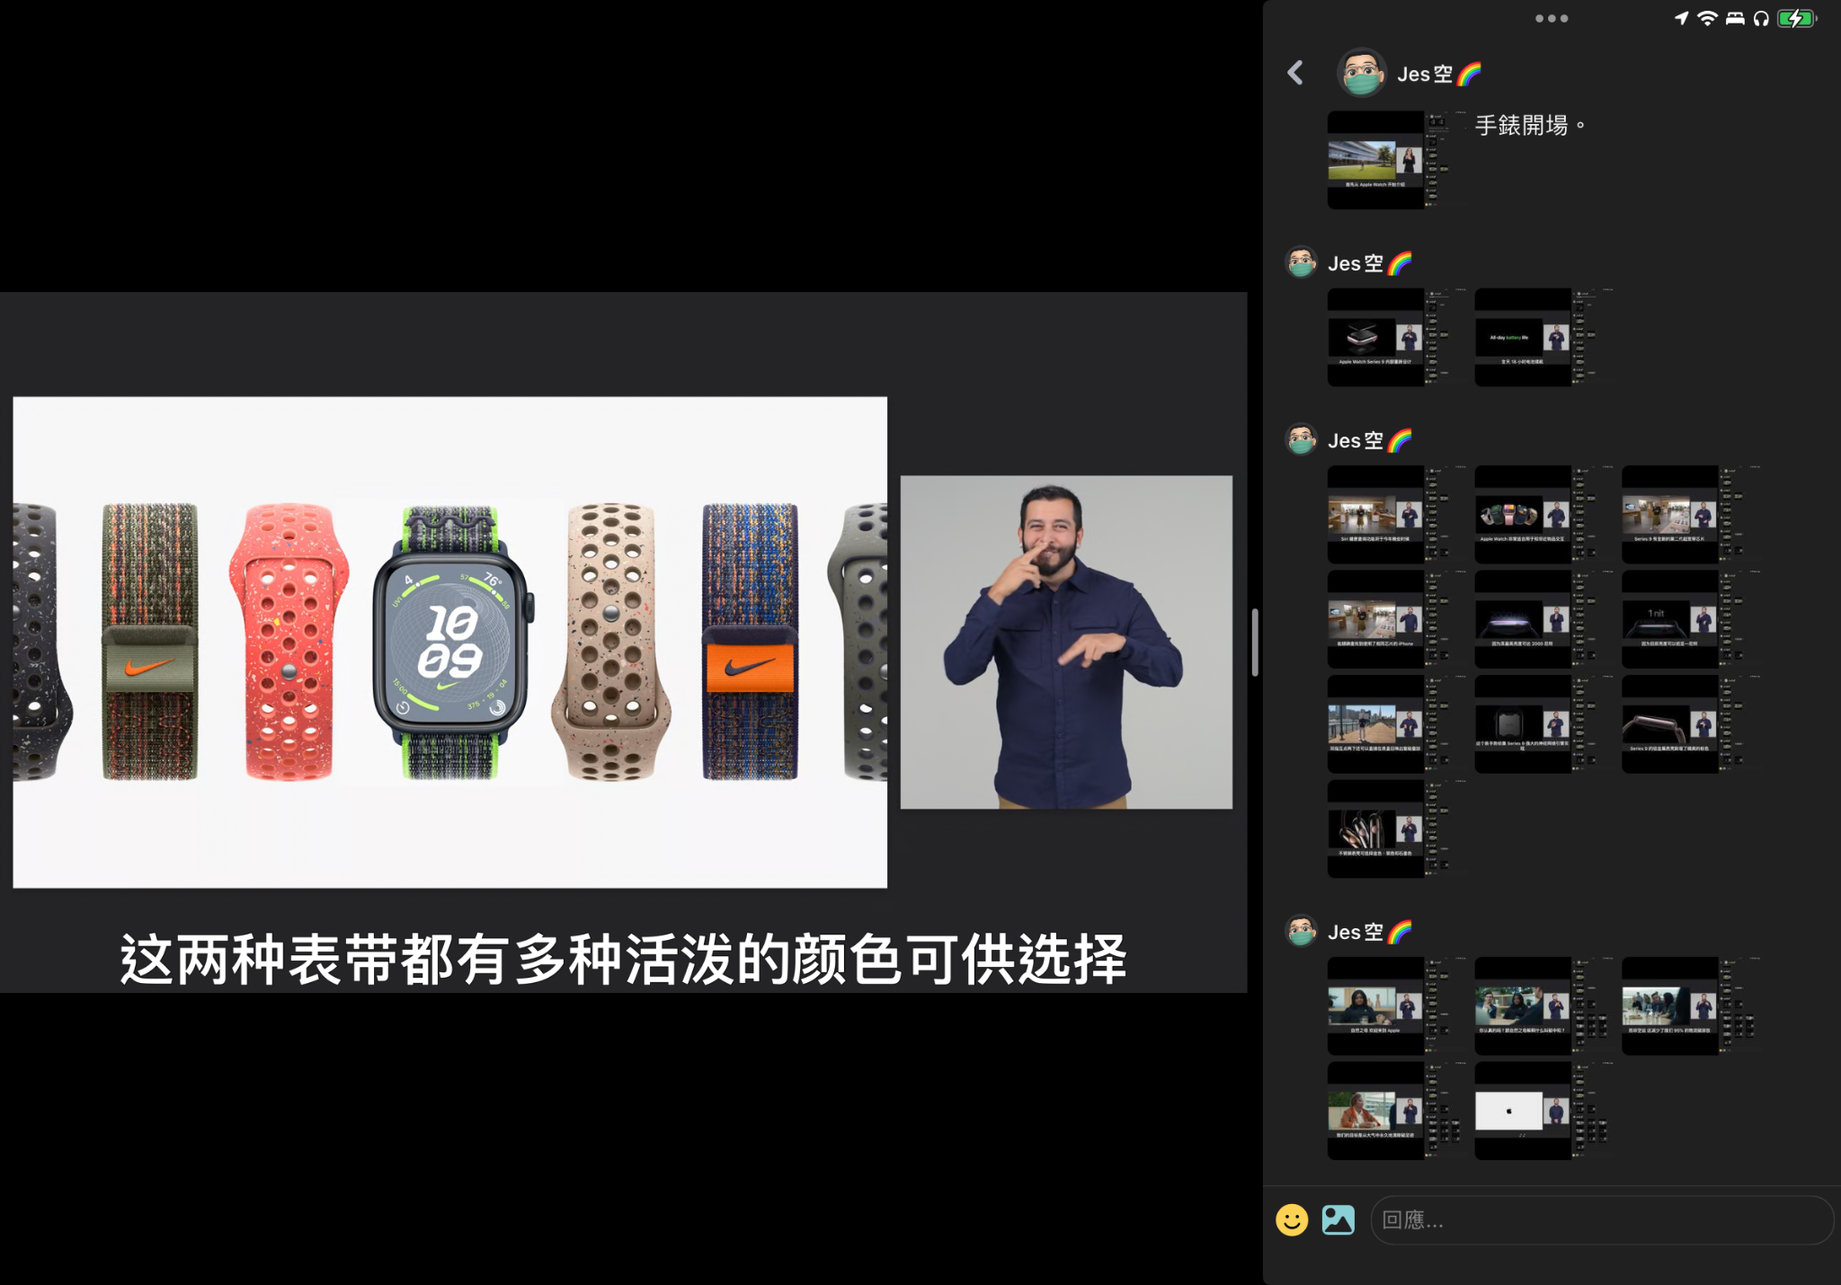Open Jes空 avatar above the Siri store post
The width and height of the screenshot is (1841, 1285).
1301,440
